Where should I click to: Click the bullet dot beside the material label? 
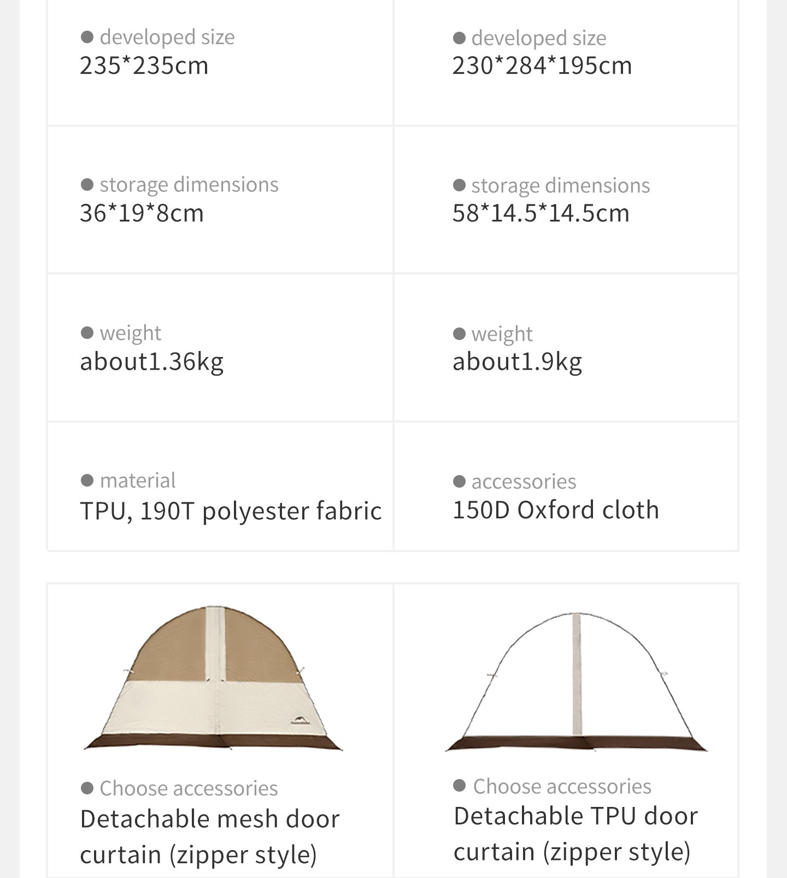click(87, 480)
